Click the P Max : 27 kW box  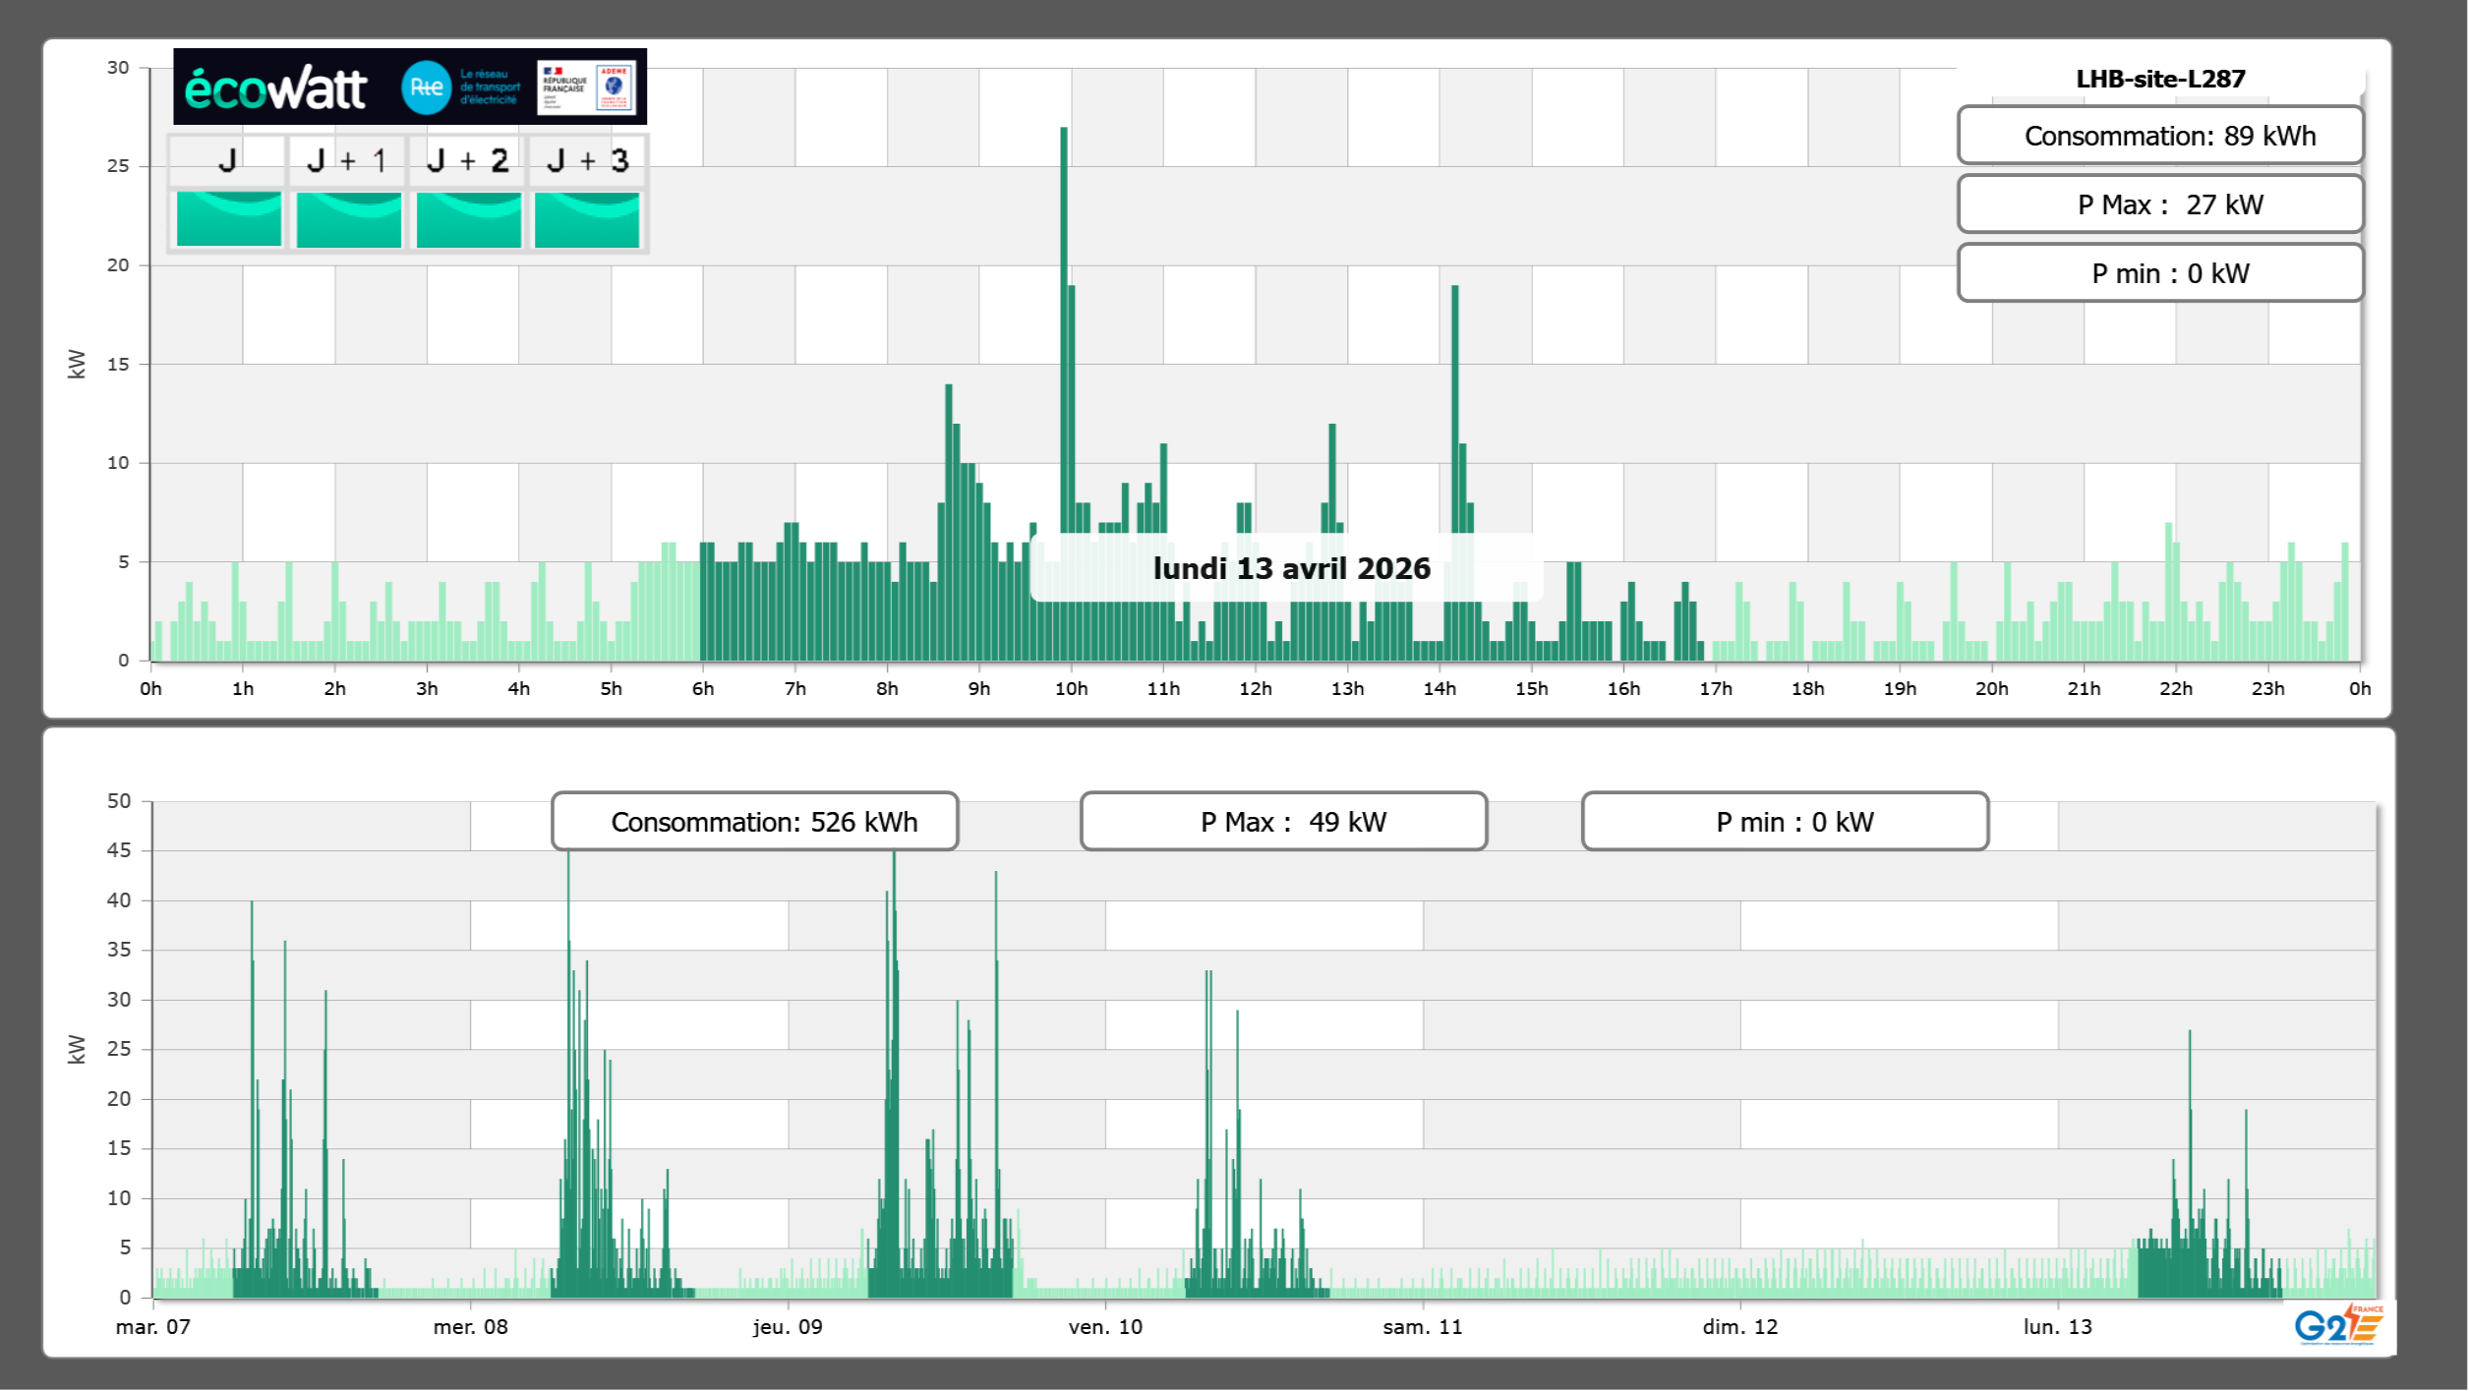2160,204
